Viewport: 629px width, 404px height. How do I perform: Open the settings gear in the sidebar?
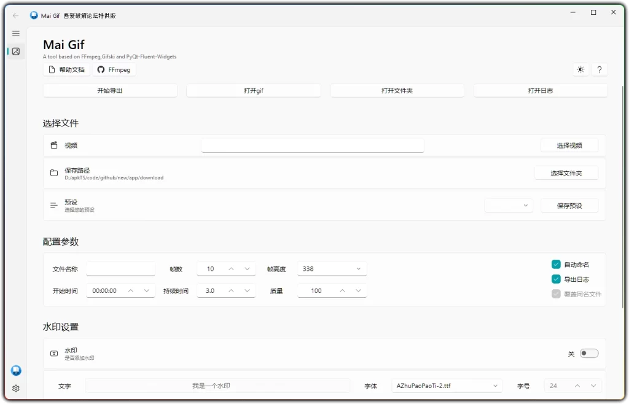(x=15, y=388)
